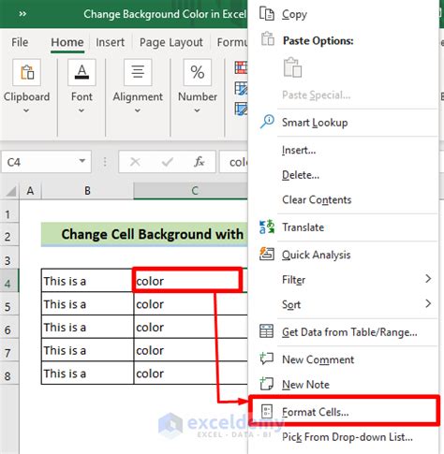Image resolution: width=444 pixels, height=454 pixels.
Task: Click the Clipboard paste icon in ribbon
Action: tap(27, 72)
